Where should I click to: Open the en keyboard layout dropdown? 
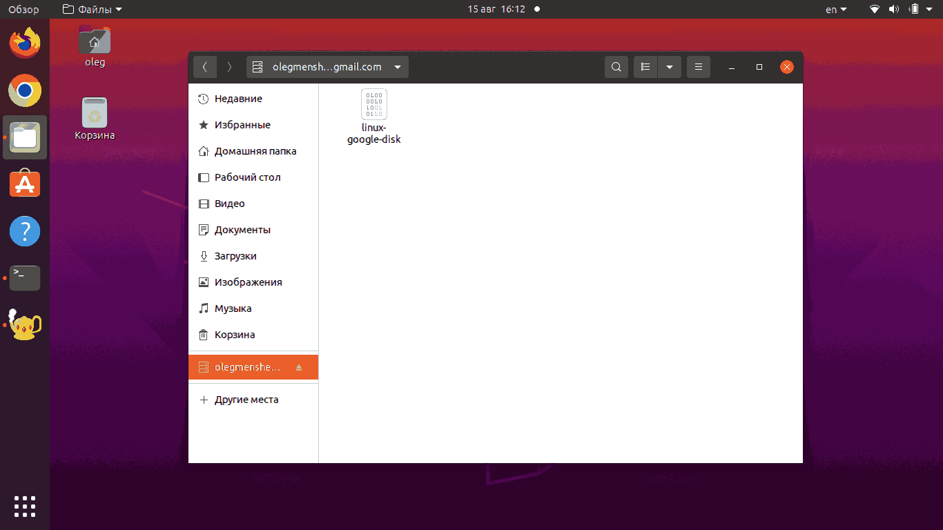(x=835, y=9)
